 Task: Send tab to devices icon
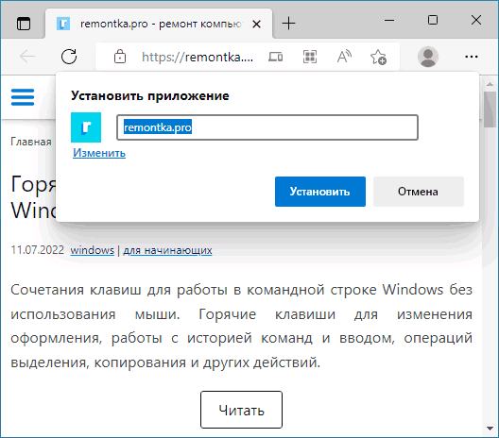coord(276,57)
